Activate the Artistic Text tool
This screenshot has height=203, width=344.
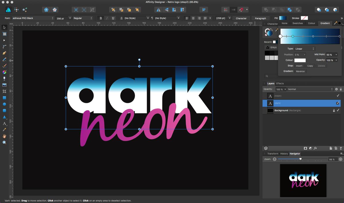[4, 124]
